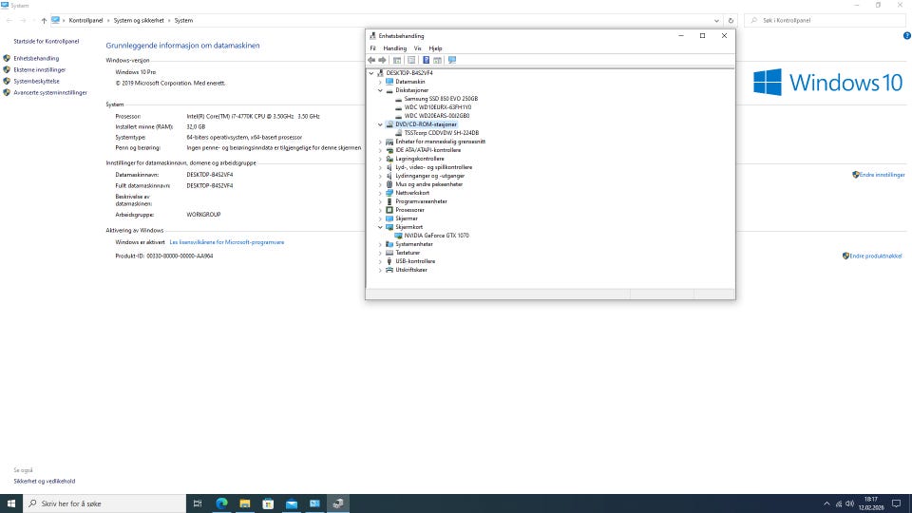
Task: Click the back arrow in Enhetsbehandling toolbar
Action: pyautogui.click(x=371, y=60)
